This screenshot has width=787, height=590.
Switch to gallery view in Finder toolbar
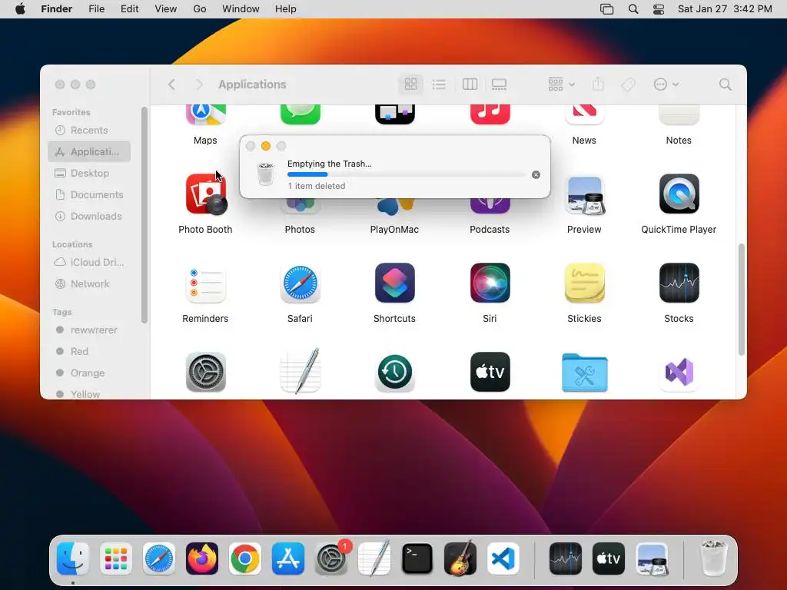coord(499,85)
